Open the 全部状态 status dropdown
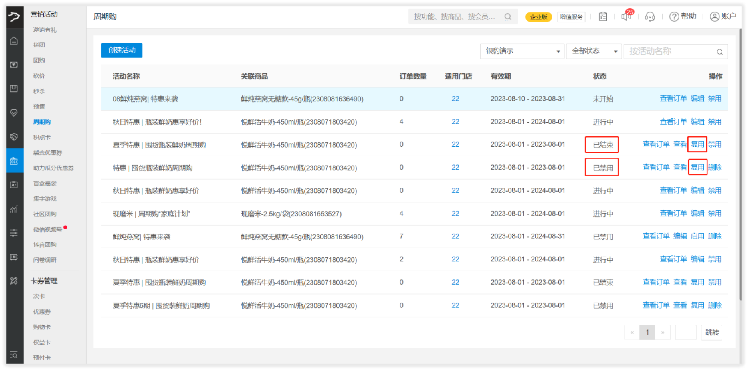 point(593,51)
